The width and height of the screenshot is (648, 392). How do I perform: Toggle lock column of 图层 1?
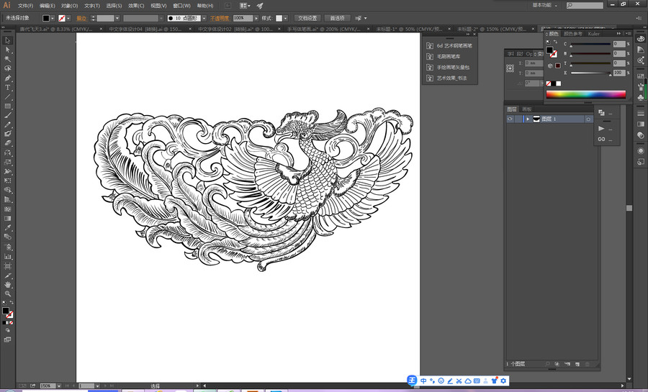point(518,119)
